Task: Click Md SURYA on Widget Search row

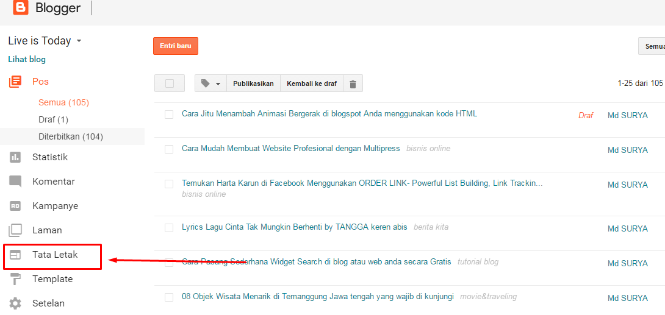Action: pos(628,263)
